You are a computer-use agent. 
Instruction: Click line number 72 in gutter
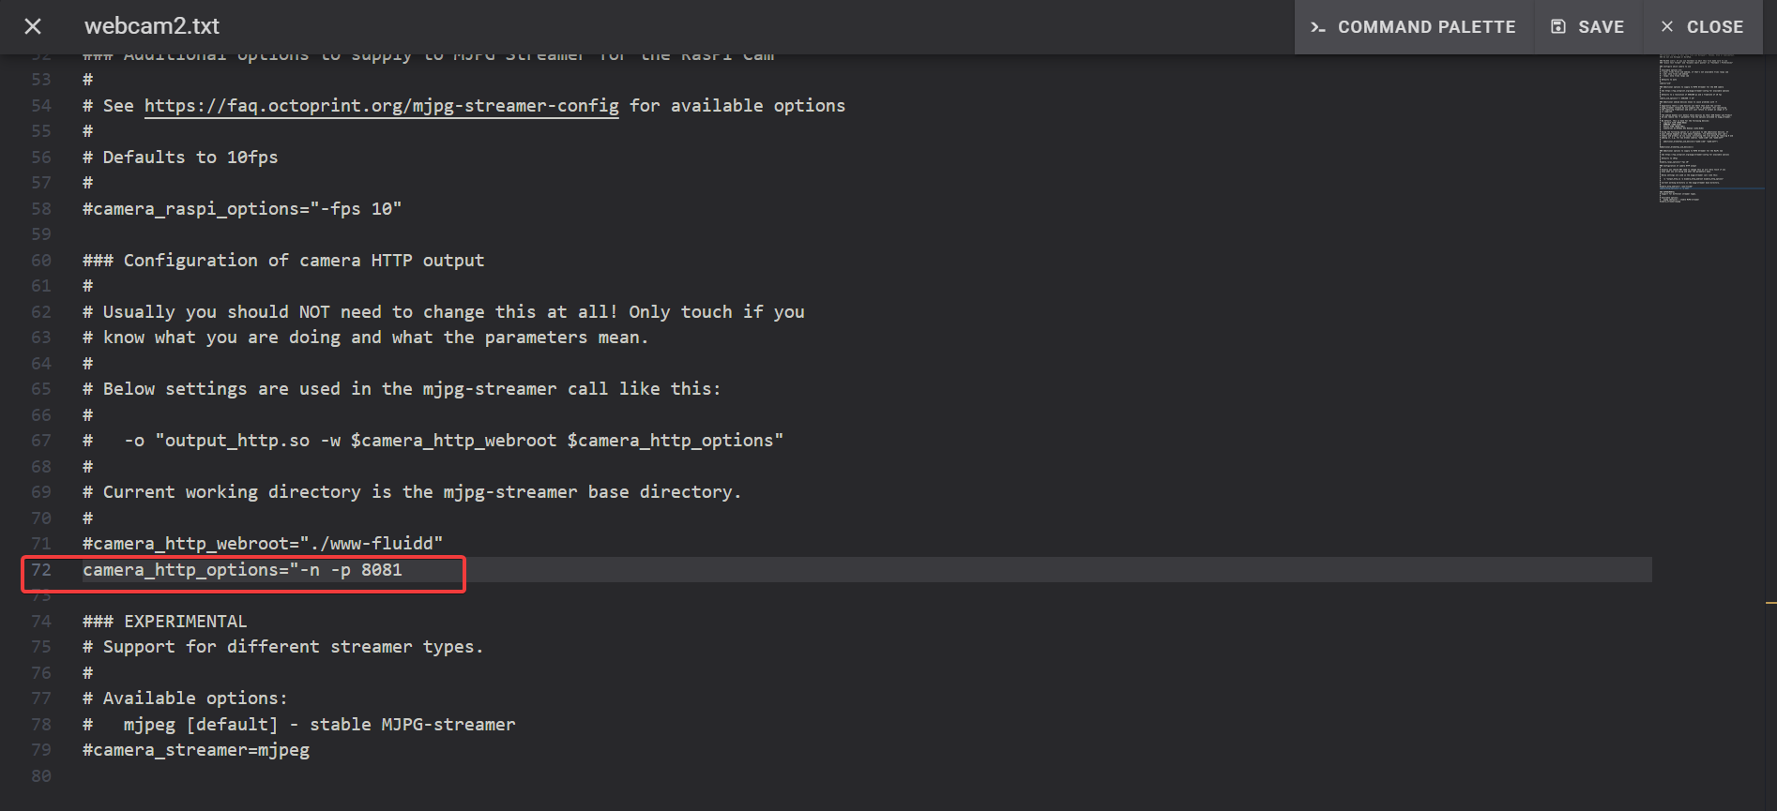(41, 570)
